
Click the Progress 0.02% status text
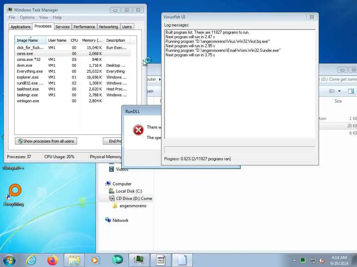point(197,159)
